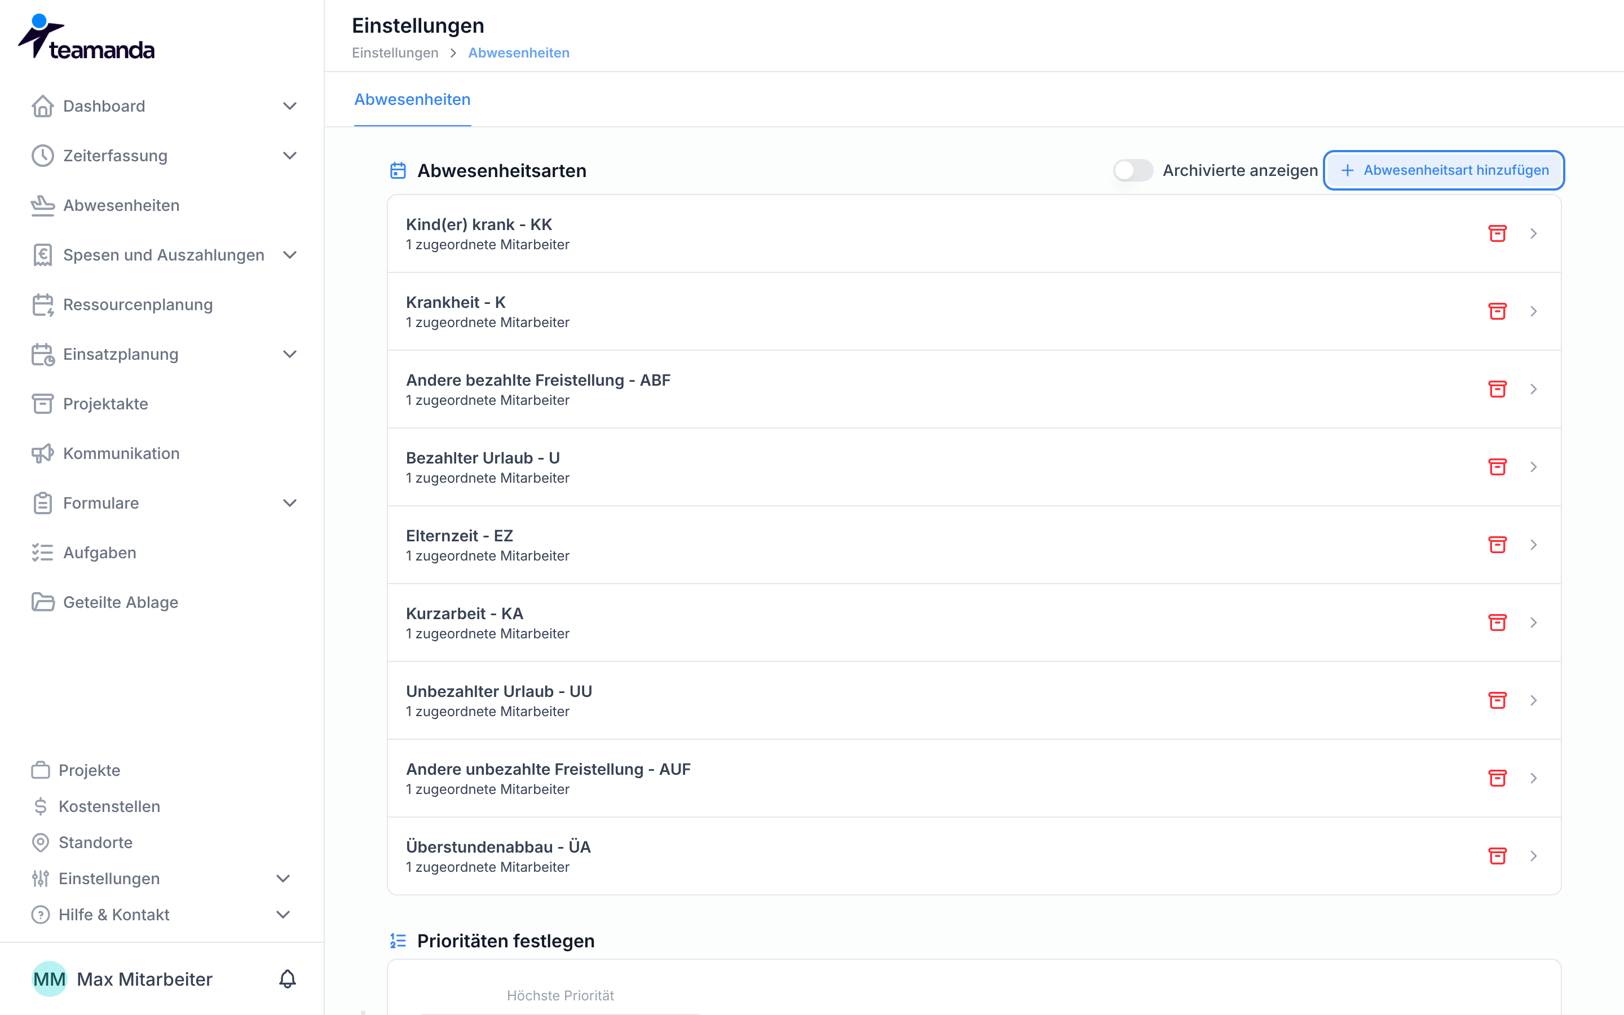Open the Kurzarbeit - KA row
The height and width of the screenshot is (1015, 1624).
[974, 623]
